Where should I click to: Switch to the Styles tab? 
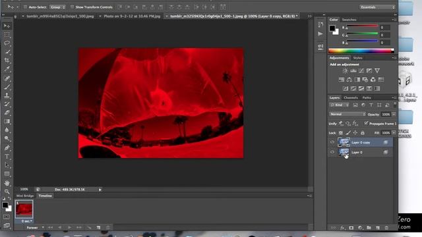357,58
